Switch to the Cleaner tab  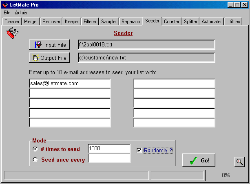[x=12, y=22]
